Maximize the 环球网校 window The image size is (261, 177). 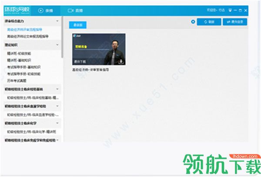click(240, 10)
